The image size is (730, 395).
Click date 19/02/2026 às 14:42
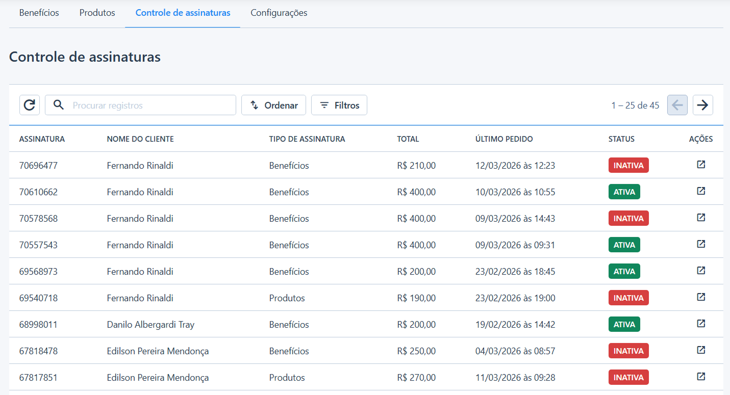515,325
